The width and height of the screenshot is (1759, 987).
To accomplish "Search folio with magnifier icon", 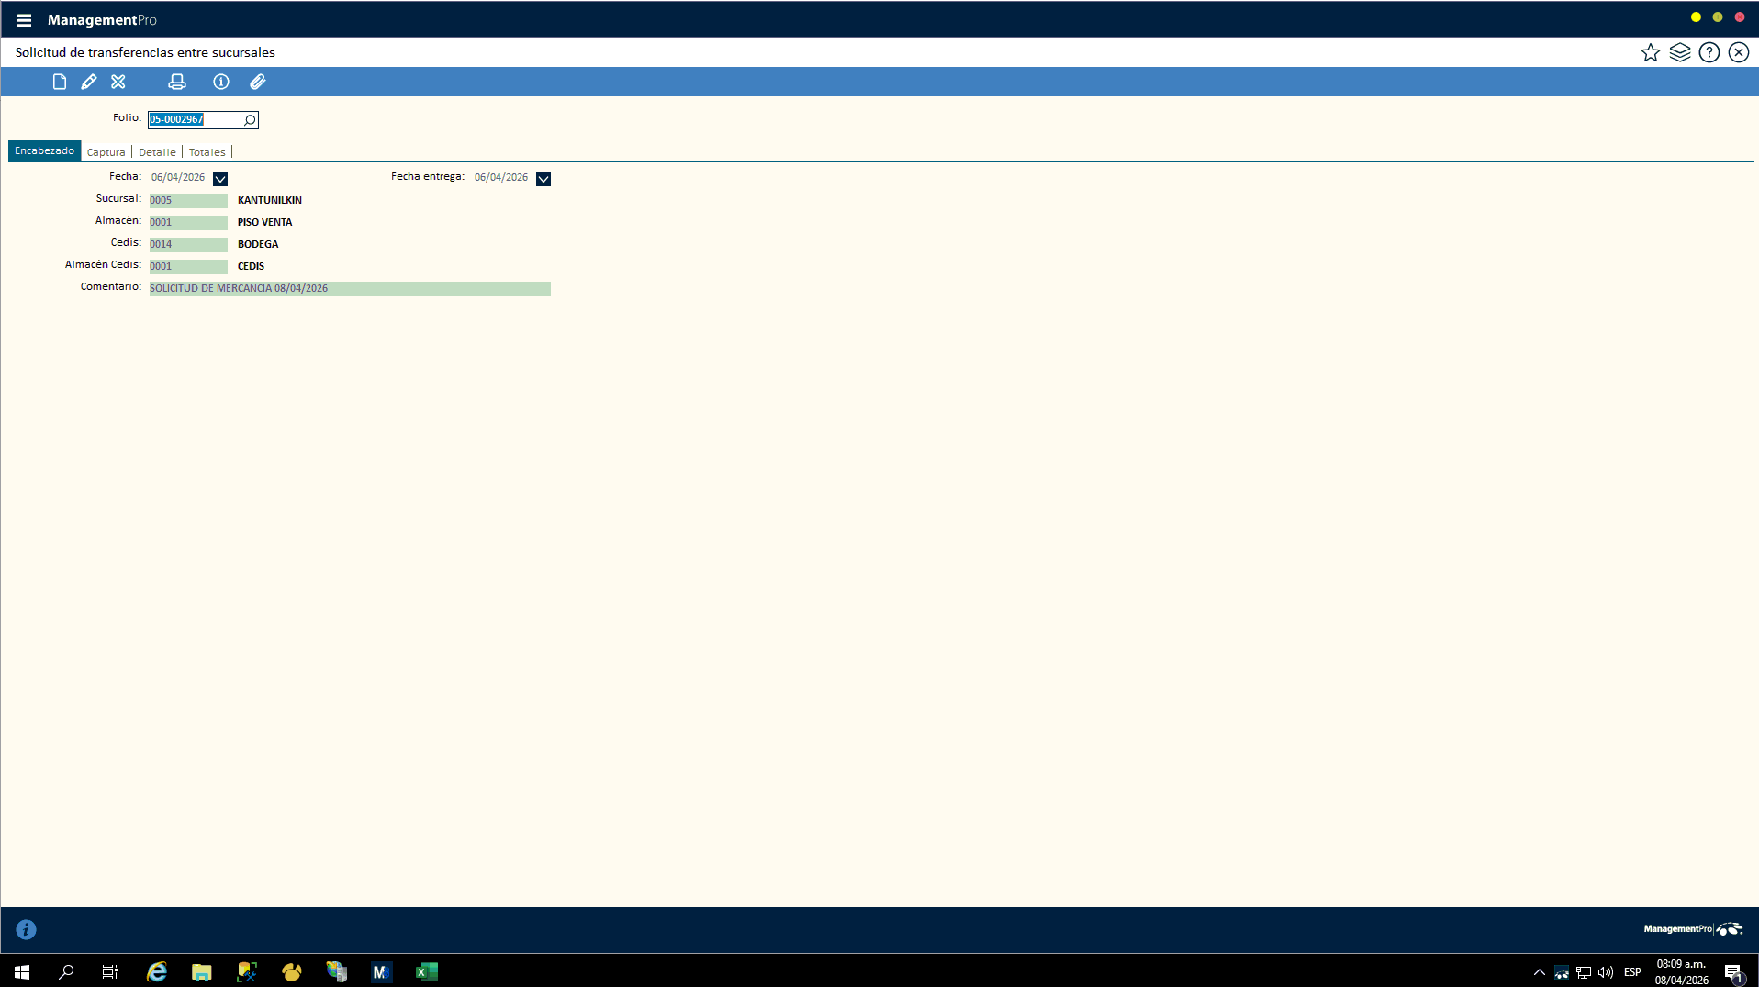I will click(250, 120).
